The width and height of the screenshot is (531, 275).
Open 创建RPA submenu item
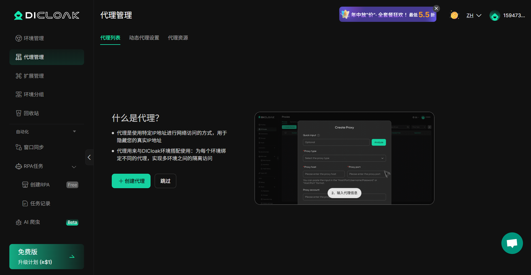coord(46,185)
